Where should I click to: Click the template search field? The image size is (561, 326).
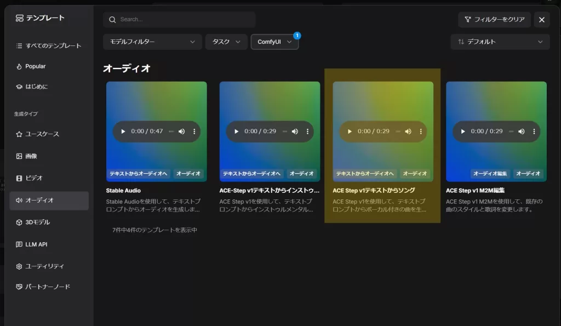[179, 20]
